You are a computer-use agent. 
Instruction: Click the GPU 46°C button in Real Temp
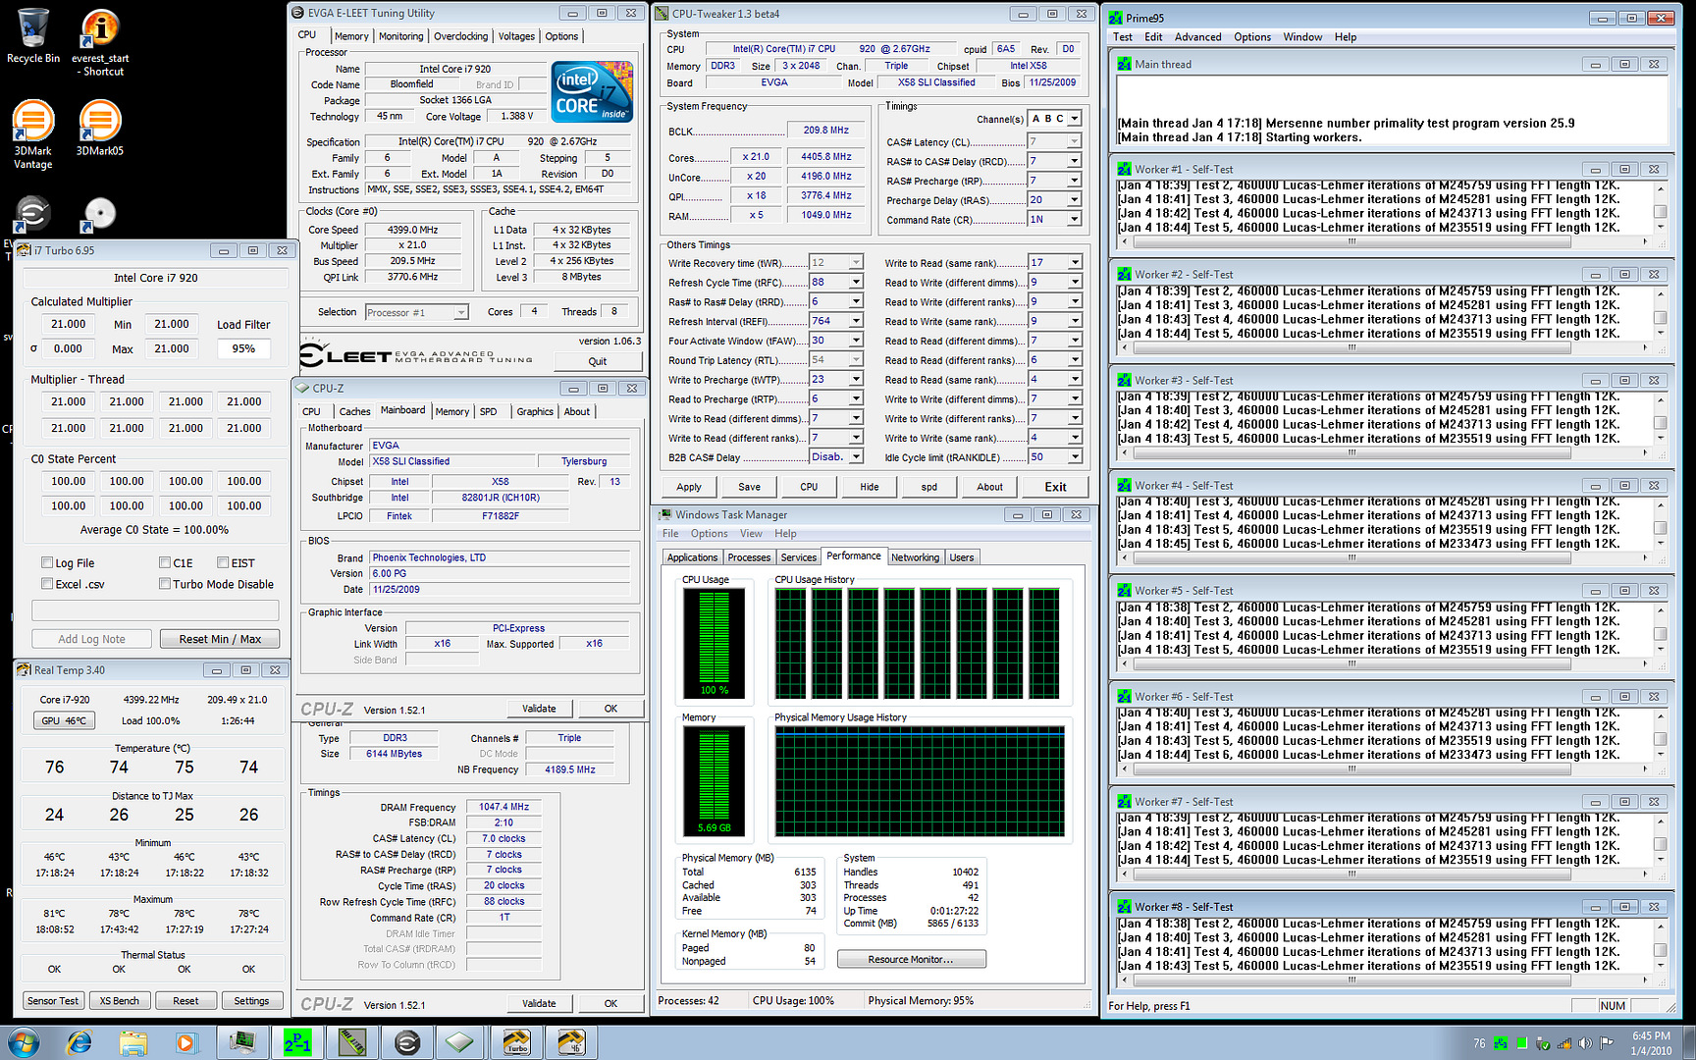[64, 720]
